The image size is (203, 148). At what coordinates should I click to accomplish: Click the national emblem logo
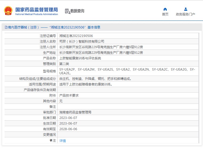[x=8, y=11]
